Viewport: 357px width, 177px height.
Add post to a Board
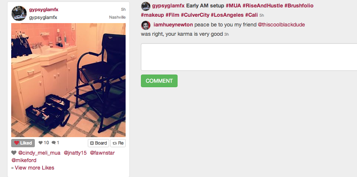click(x=98, y=143)
